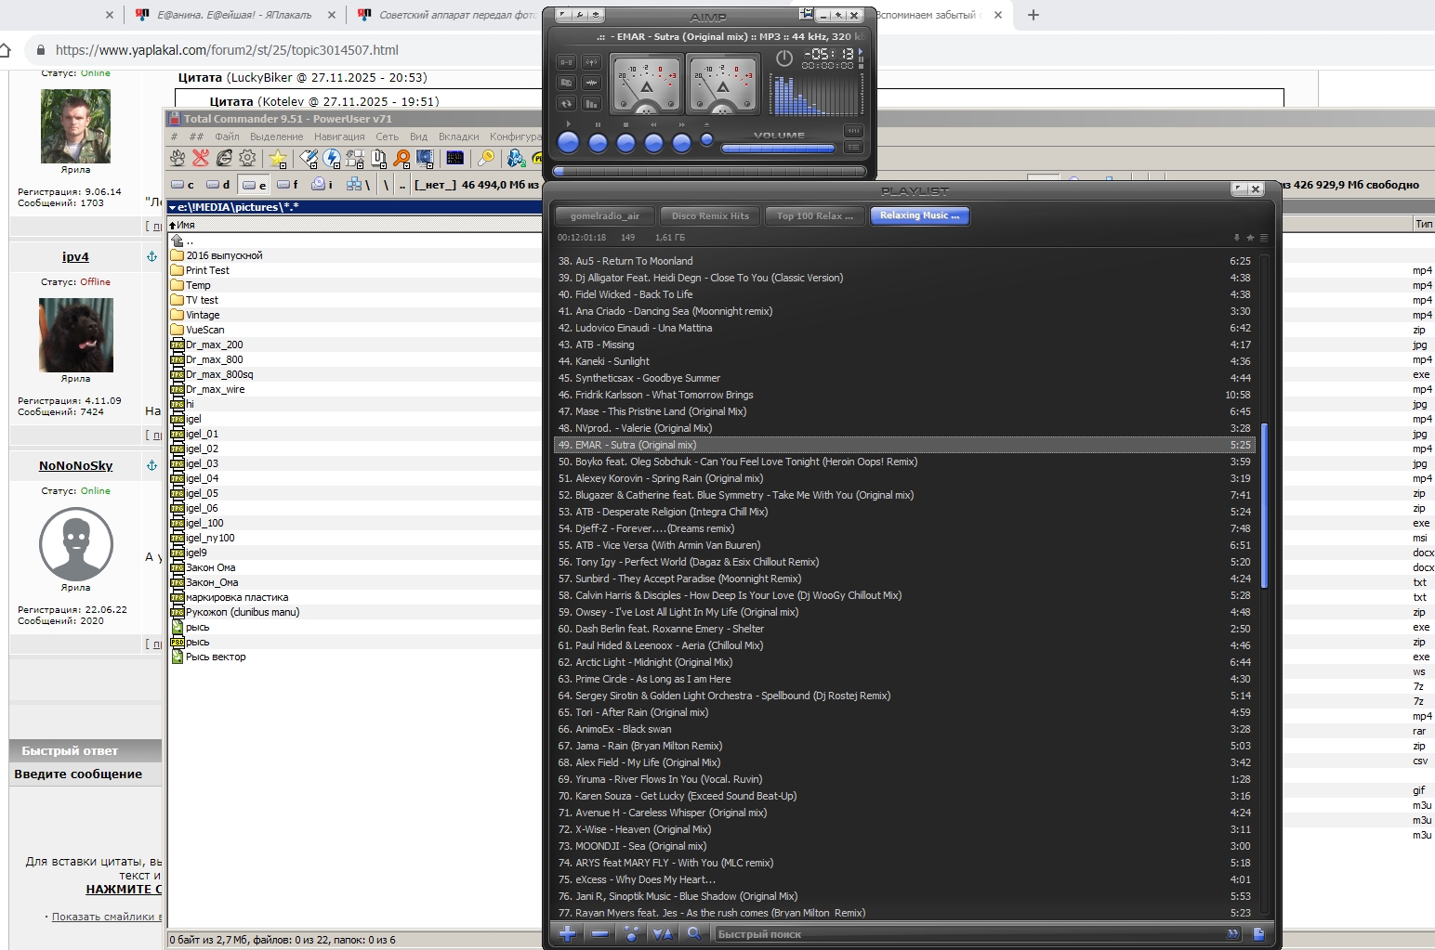This screenshot has height=950, width=1435.
Task: Adjust the AIMP volume slider
Action: point(778,149)
